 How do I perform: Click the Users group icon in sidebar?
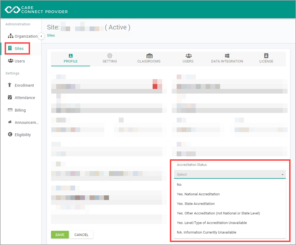coord(11,61)
